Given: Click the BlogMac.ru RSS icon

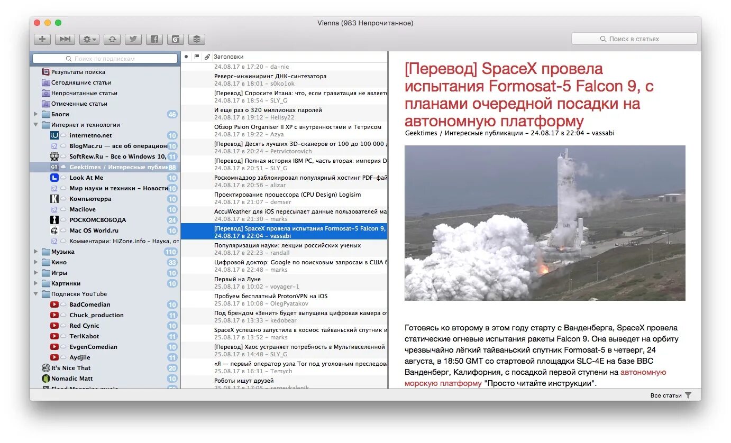Looking at the screenshot, I should [x=54, y=146].
